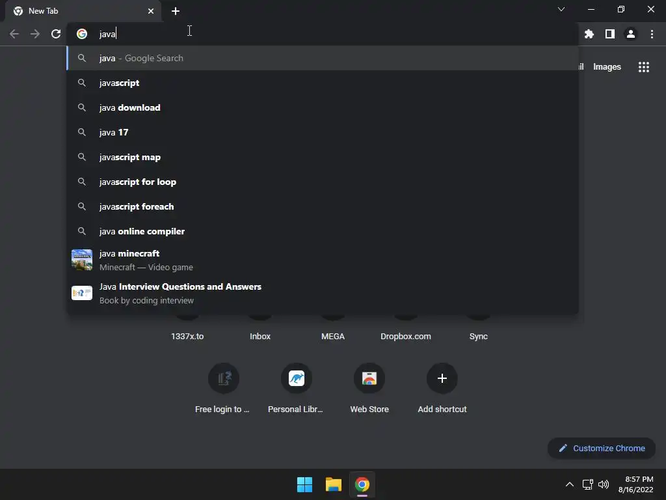Show hidden tray icons chevron
Viewport: 666px width, 500px height.
[x=570, y=484]
